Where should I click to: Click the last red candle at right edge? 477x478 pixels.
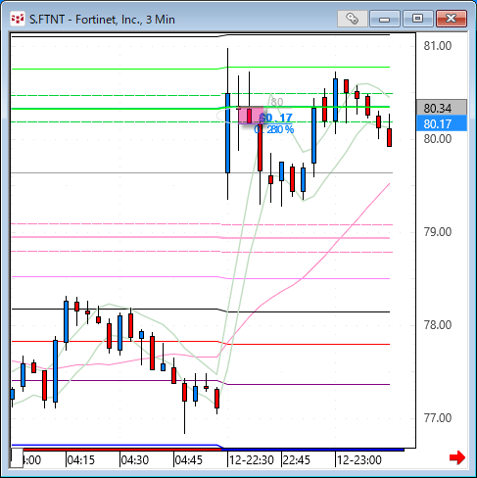[389, 137]
